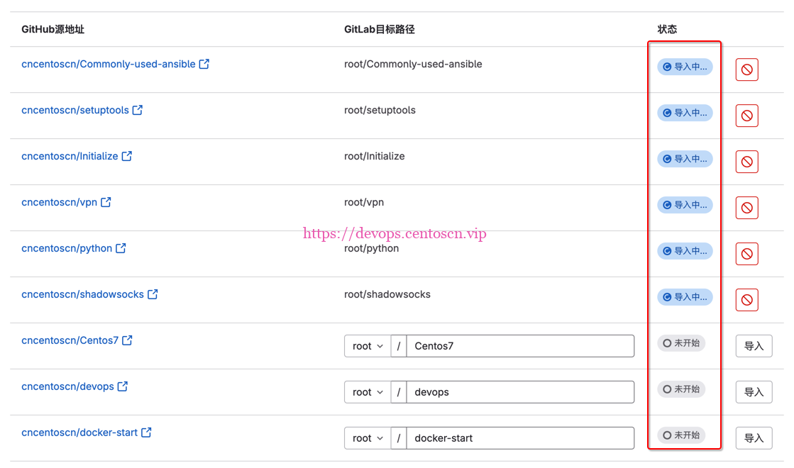Open the cncentoscn/shadowsocks GitHub link
794x468 pixels.
click(83, 294)
